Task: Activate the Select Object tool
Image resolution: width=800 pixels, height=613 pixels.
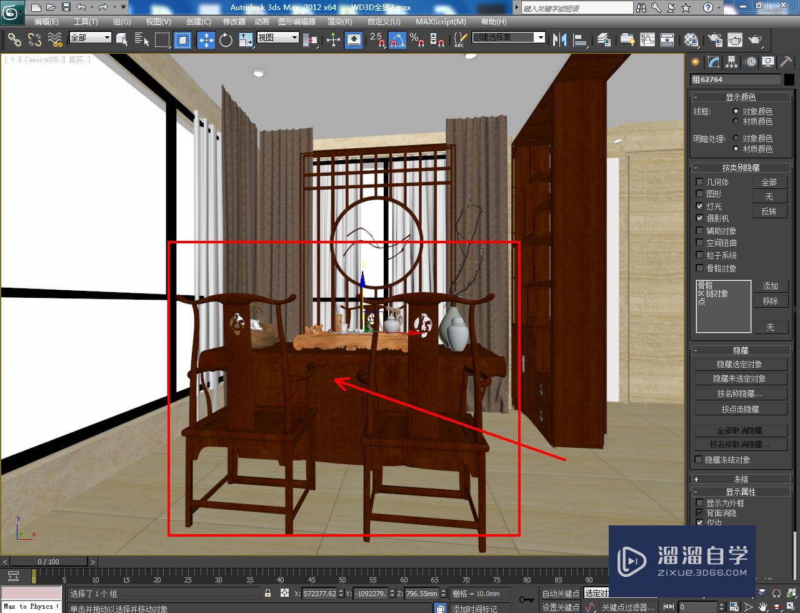Action: point(122,40)
